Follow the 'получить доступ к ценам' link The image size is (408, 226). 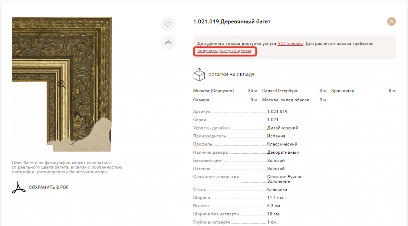tap(224, 51)
